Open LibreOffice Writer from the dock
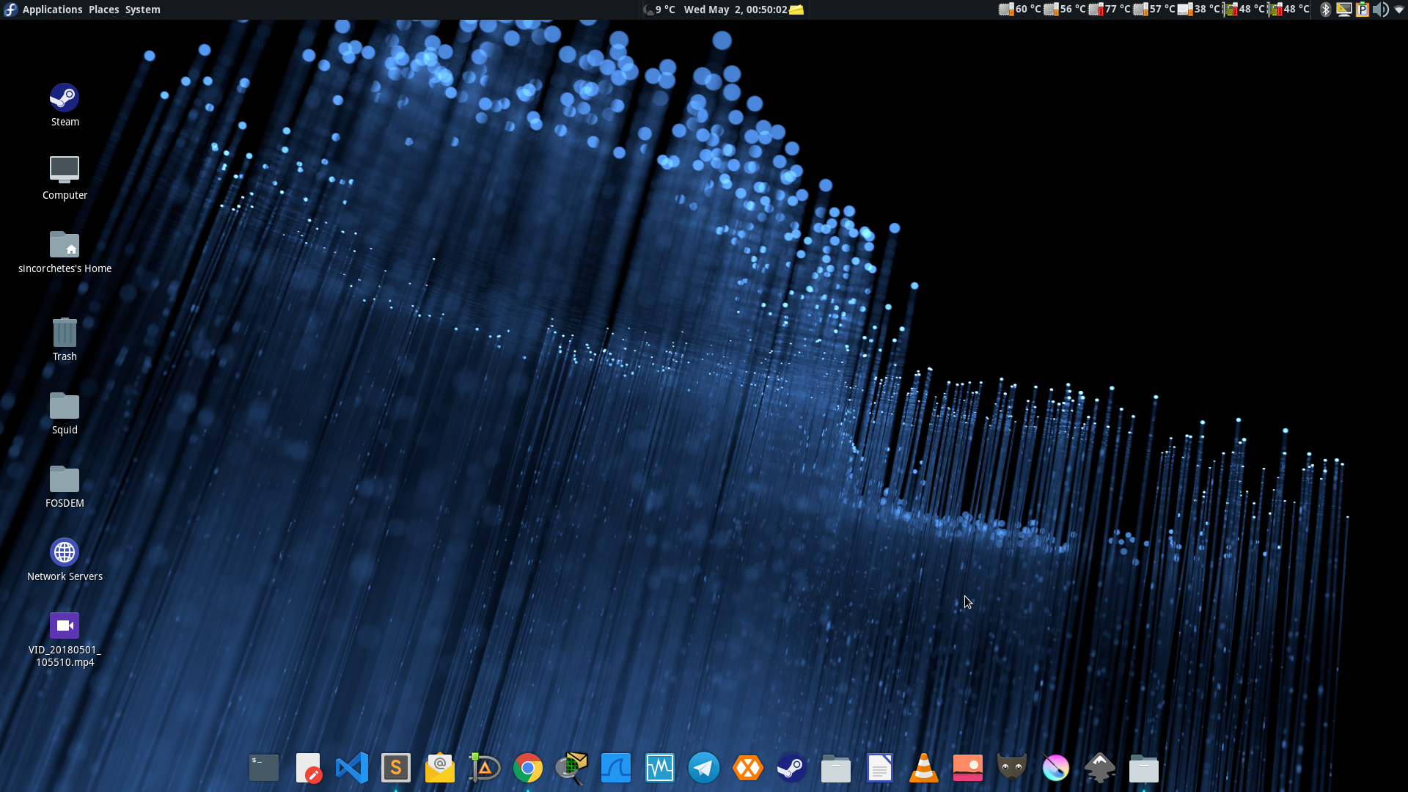1408x792 pixels. click(x=880, y=768)
